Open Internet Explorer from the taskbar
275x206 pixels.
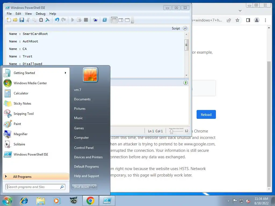click(24, 201)
